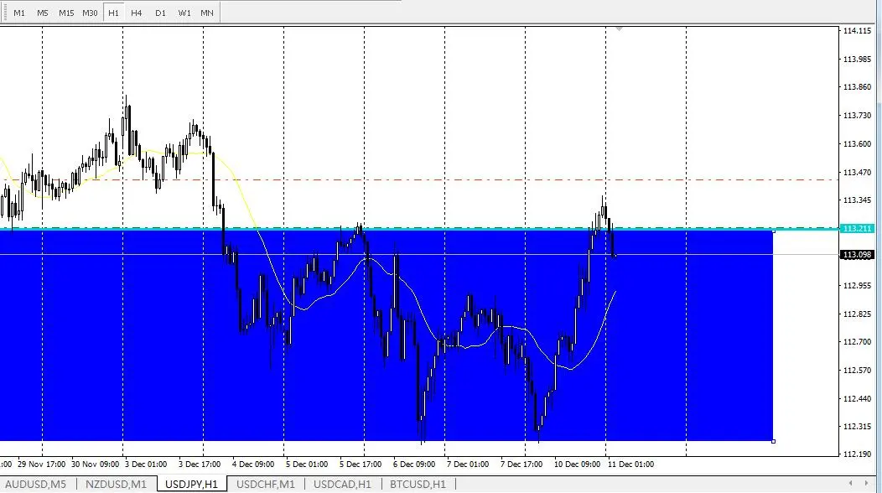This screenshot has height=493, width=882.
Task: Open the NZDUSD,M1 chart tab
Action: 116,484
